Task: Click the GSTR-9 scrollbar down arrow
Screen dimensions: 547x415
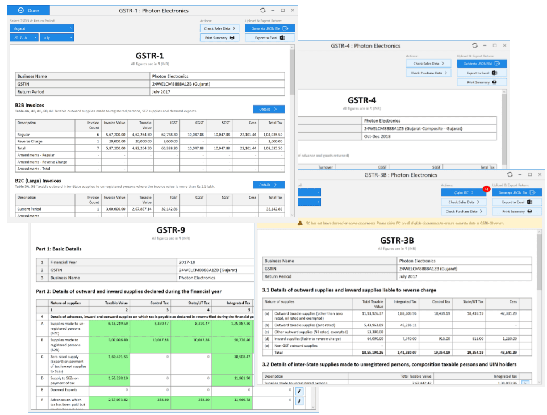Action: coord(313,407)
